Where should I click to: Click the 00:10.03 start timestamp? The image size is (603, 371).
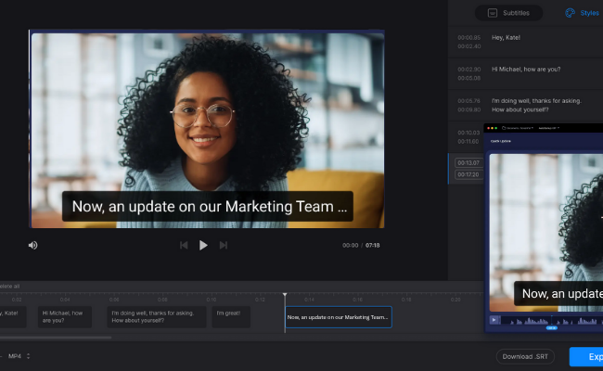pos(468,133)
